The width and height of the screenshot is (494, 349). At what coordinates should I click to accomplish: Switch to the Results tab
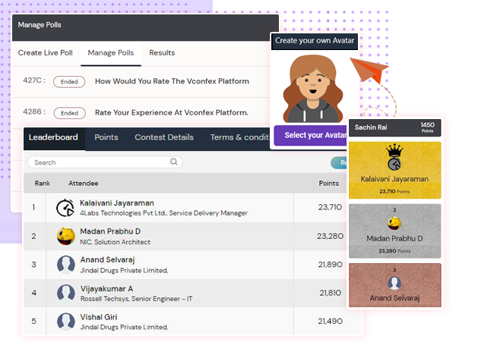tap(162, 53)
